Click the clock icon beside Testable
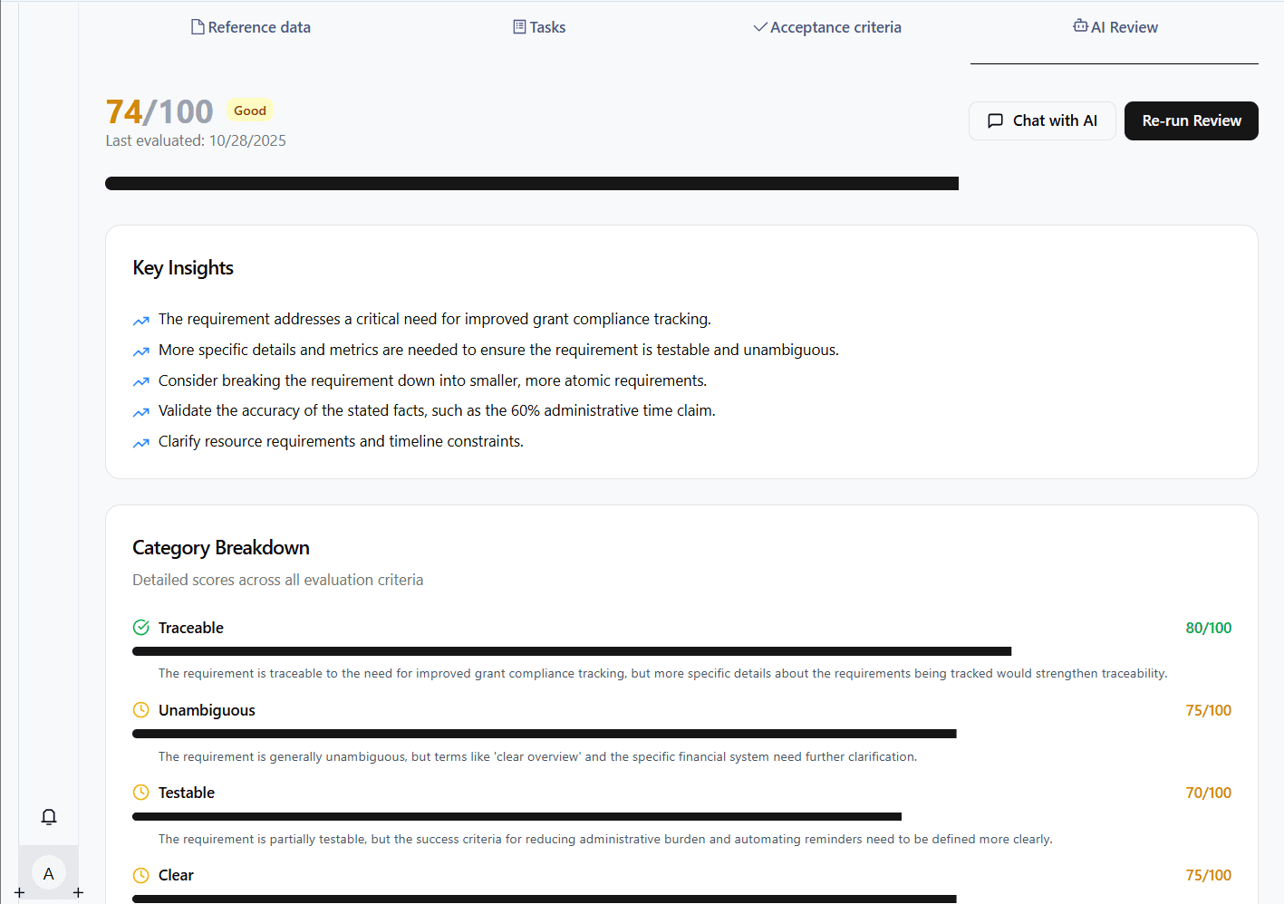The width and height of the screenshot is (1284, 904). [140, 792]
